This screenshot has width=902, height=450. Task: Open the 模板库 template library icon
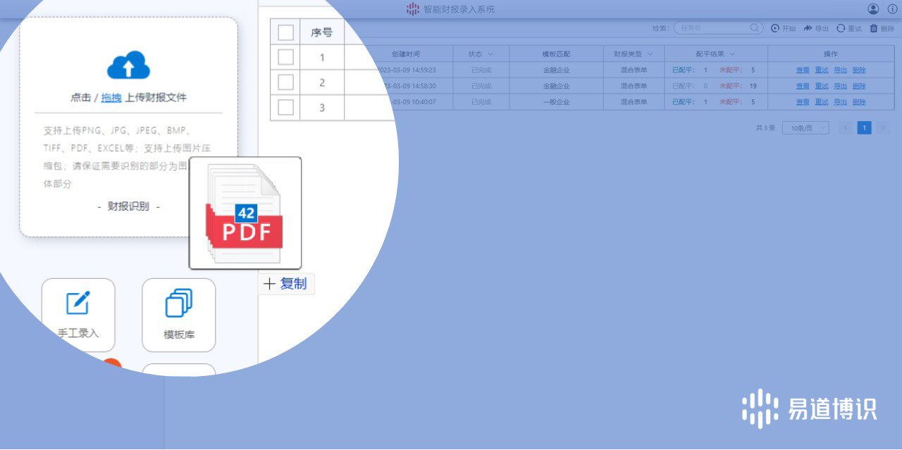[178, 304]
